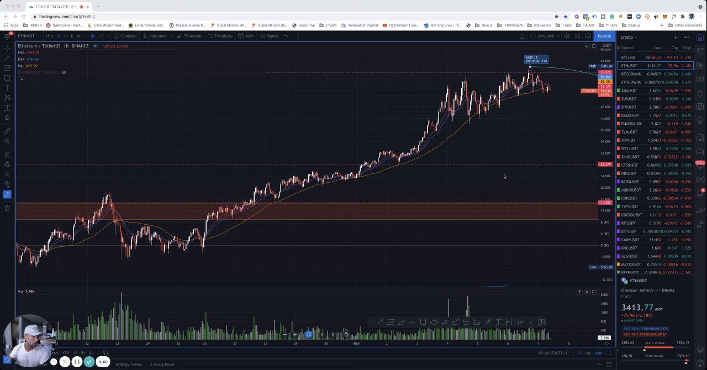Select the D daily timeframe
Image resolution: width=707 pixels, height=370 pixels.
point(72,36)
